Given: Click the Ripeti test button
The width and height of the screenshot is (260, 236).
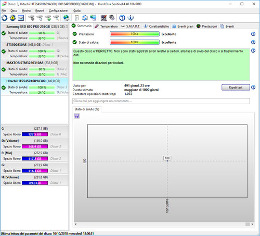Looking at the screenshot, I should pyautogui.click(x=236, y=88).
